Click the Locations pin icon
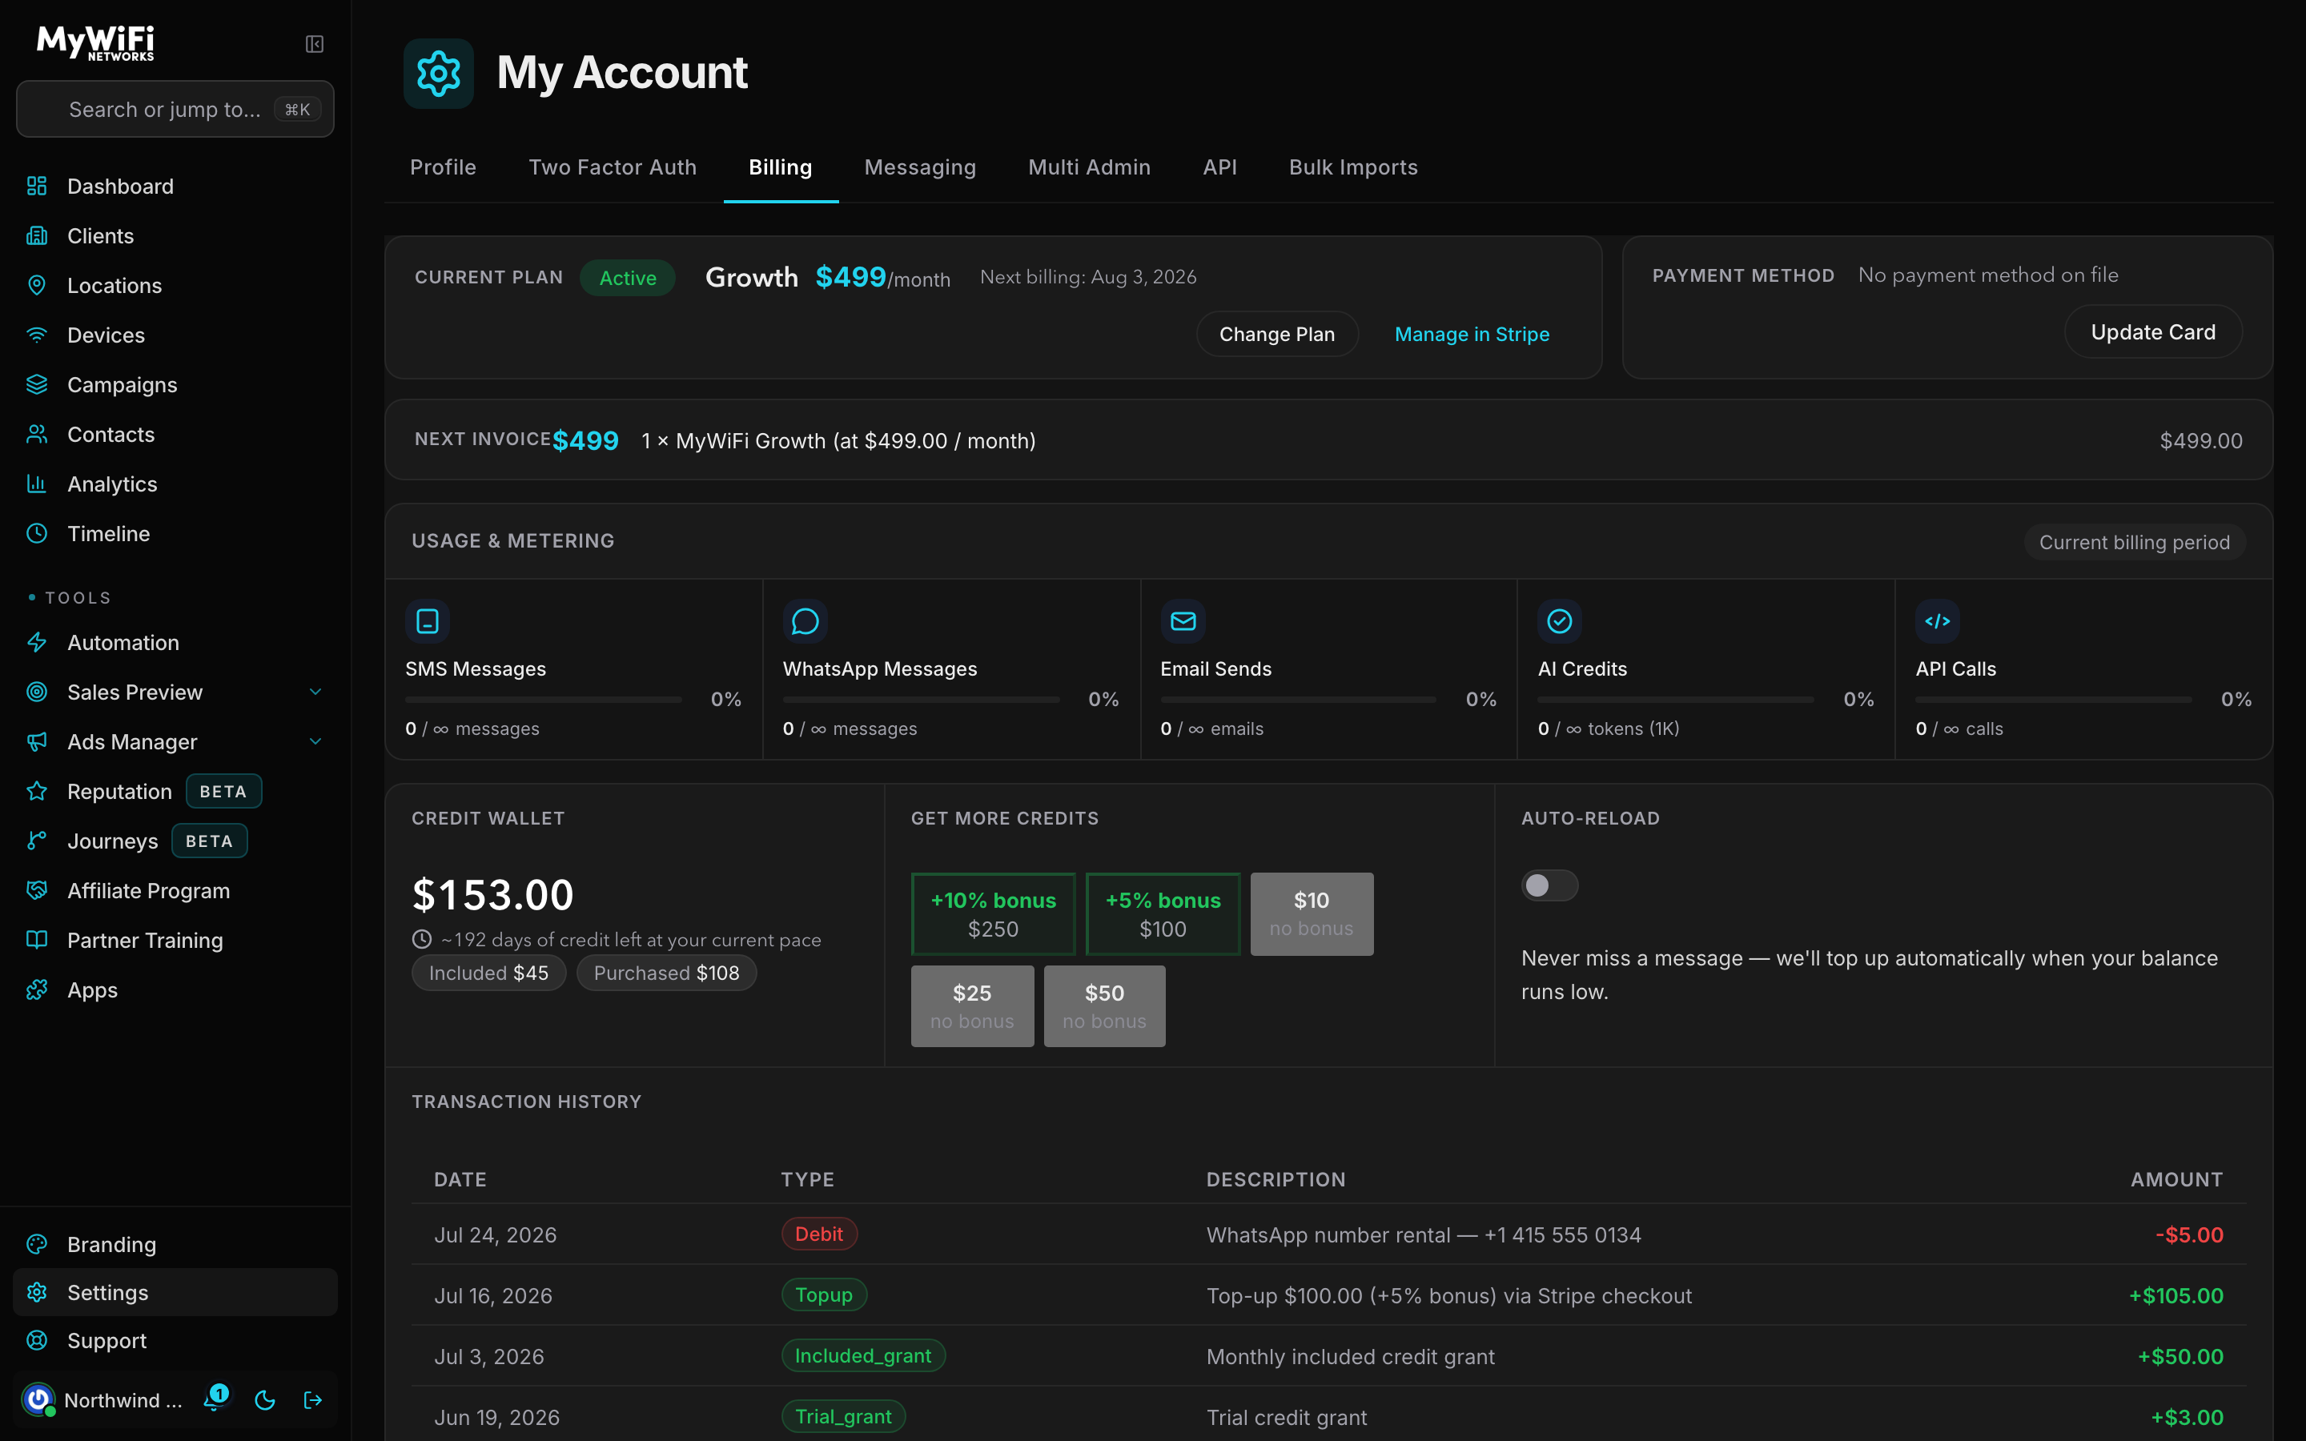This screenshot has height=1441, width=2306. (x=37, y=285)
